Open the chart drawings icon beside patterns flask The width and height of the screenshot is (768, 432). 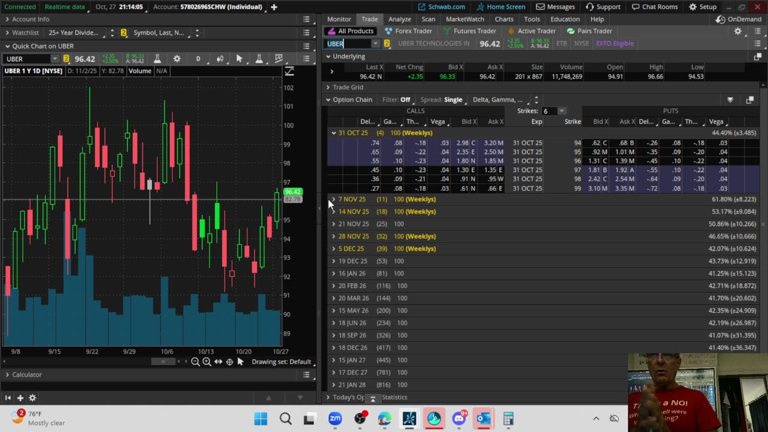tap(279, 59)
